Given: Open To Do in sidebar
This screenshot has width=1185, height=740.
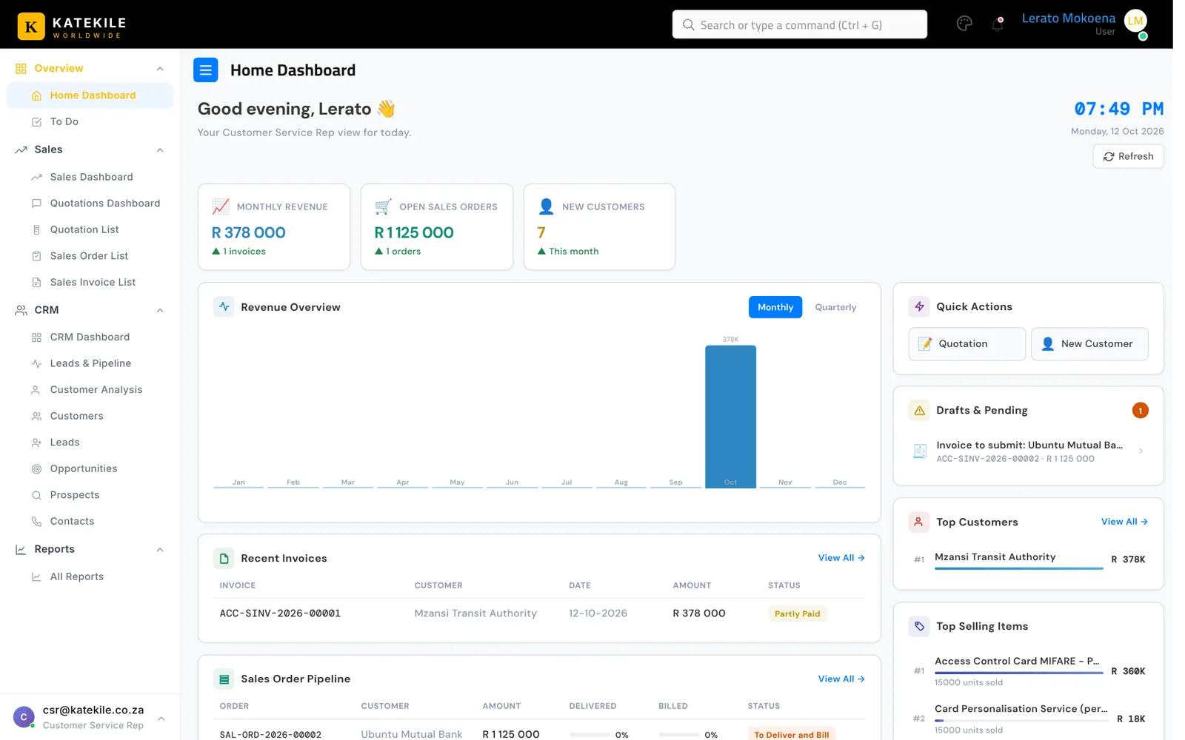Looking at the screenshot, I should tap(90, 121).
